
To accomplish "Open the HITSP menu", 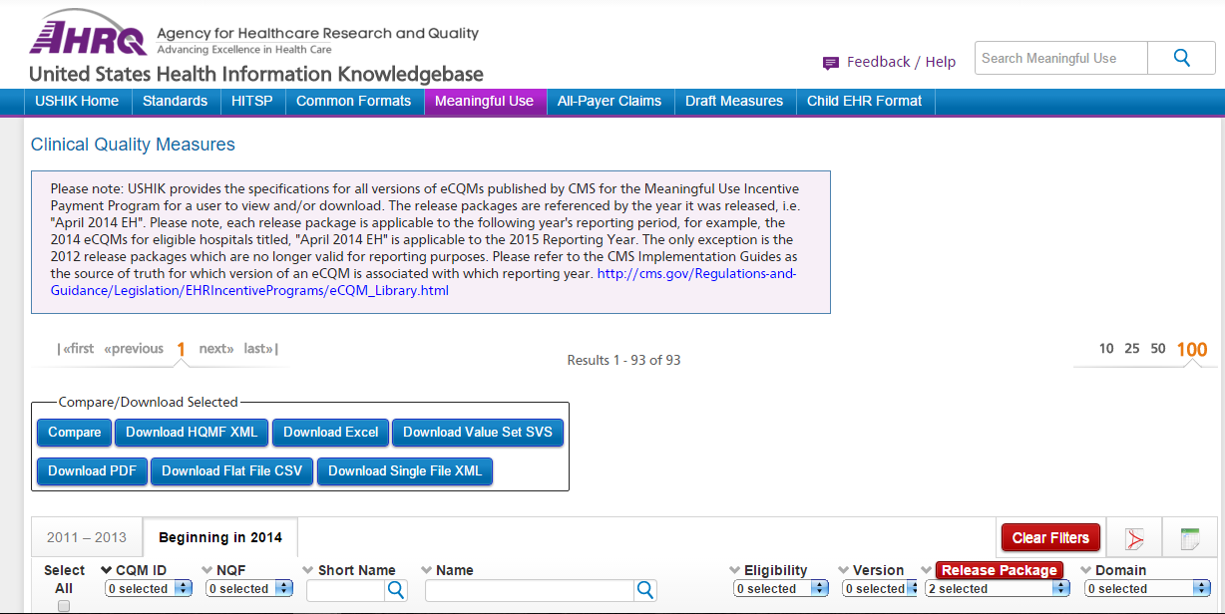I will pos(252,102).
